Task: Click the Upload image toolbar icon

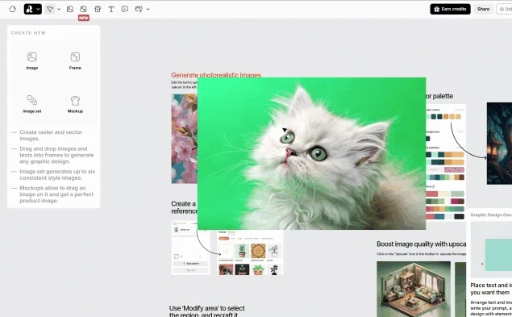Action: [139, 9]
